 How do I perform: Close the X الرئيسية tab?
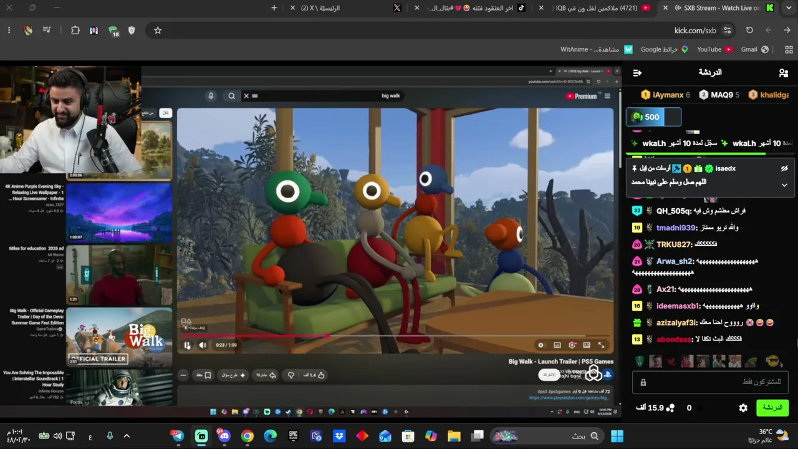(293, 8)
